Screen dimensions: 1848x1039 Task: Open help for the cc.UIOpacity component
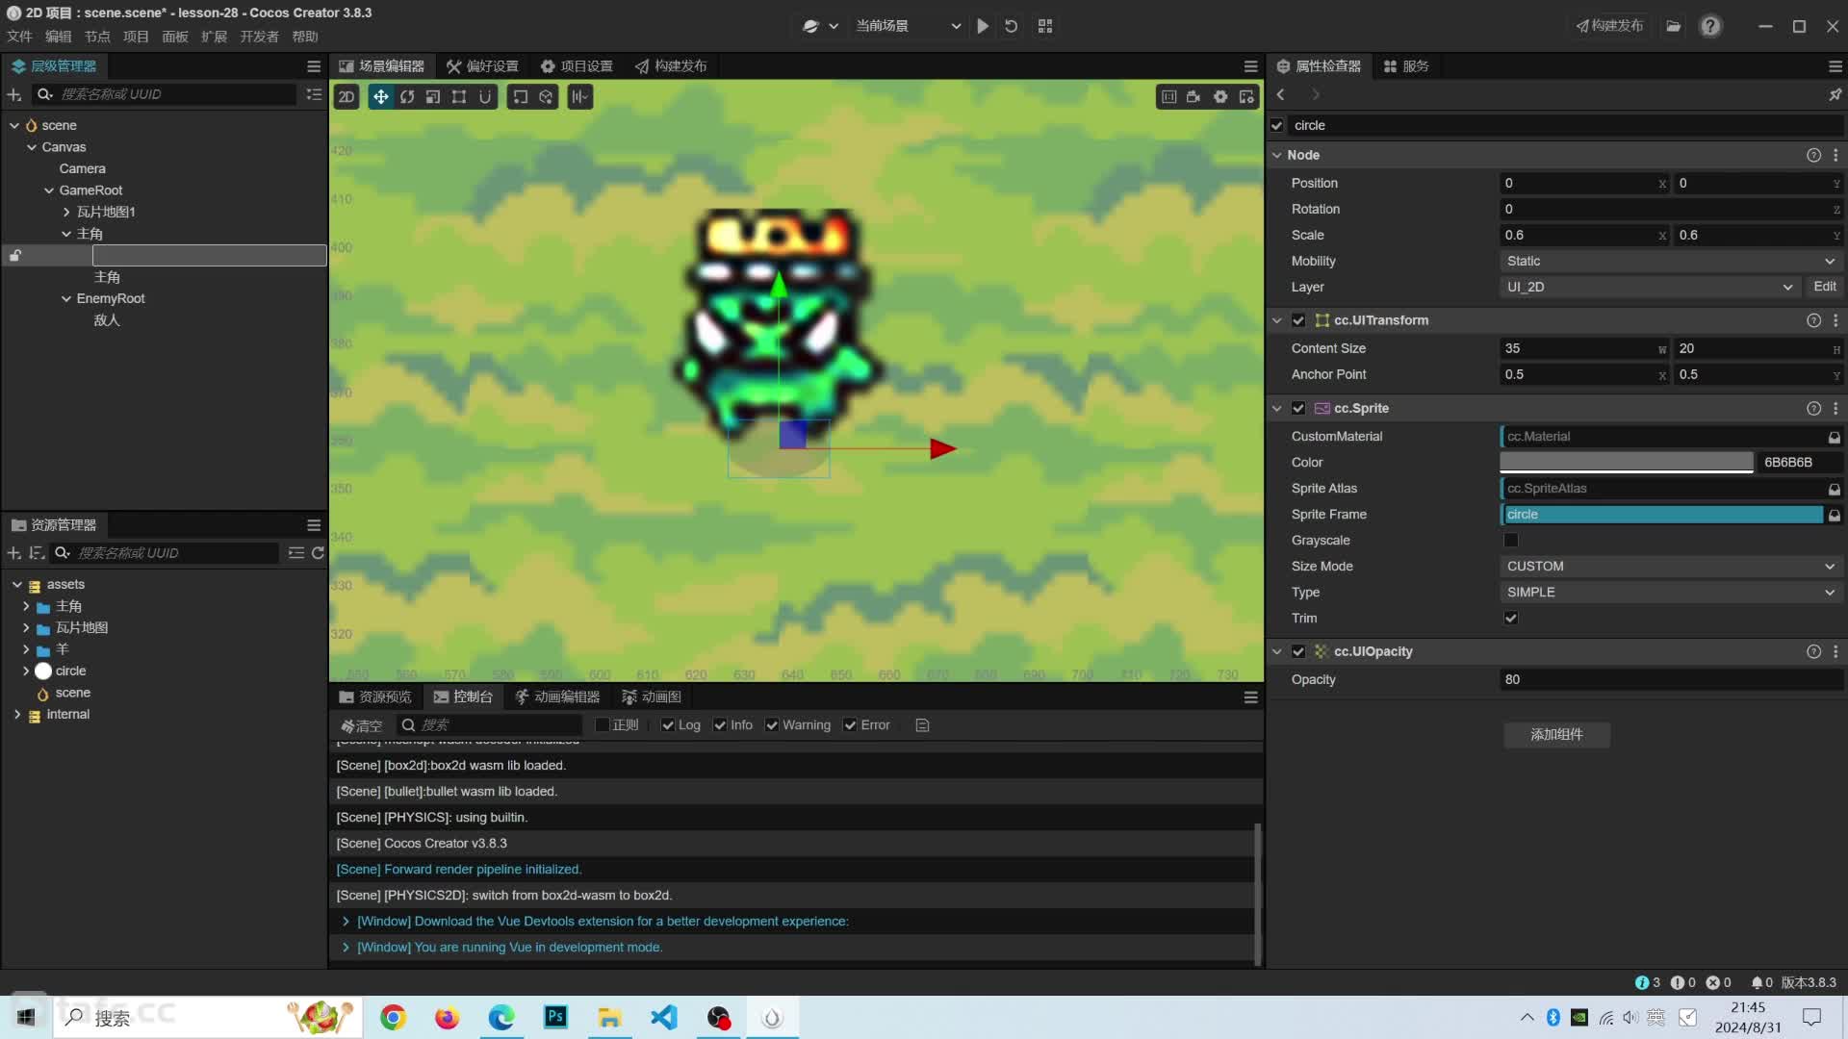[x=1813, y=651]
